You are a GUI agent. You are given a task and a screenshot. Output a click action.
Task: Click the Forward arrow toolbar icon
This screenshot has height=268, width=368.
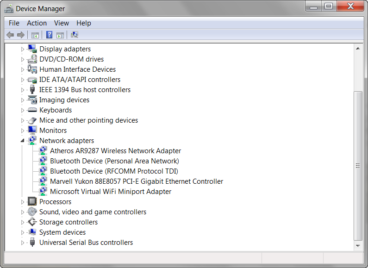click(x=21, y=35)
